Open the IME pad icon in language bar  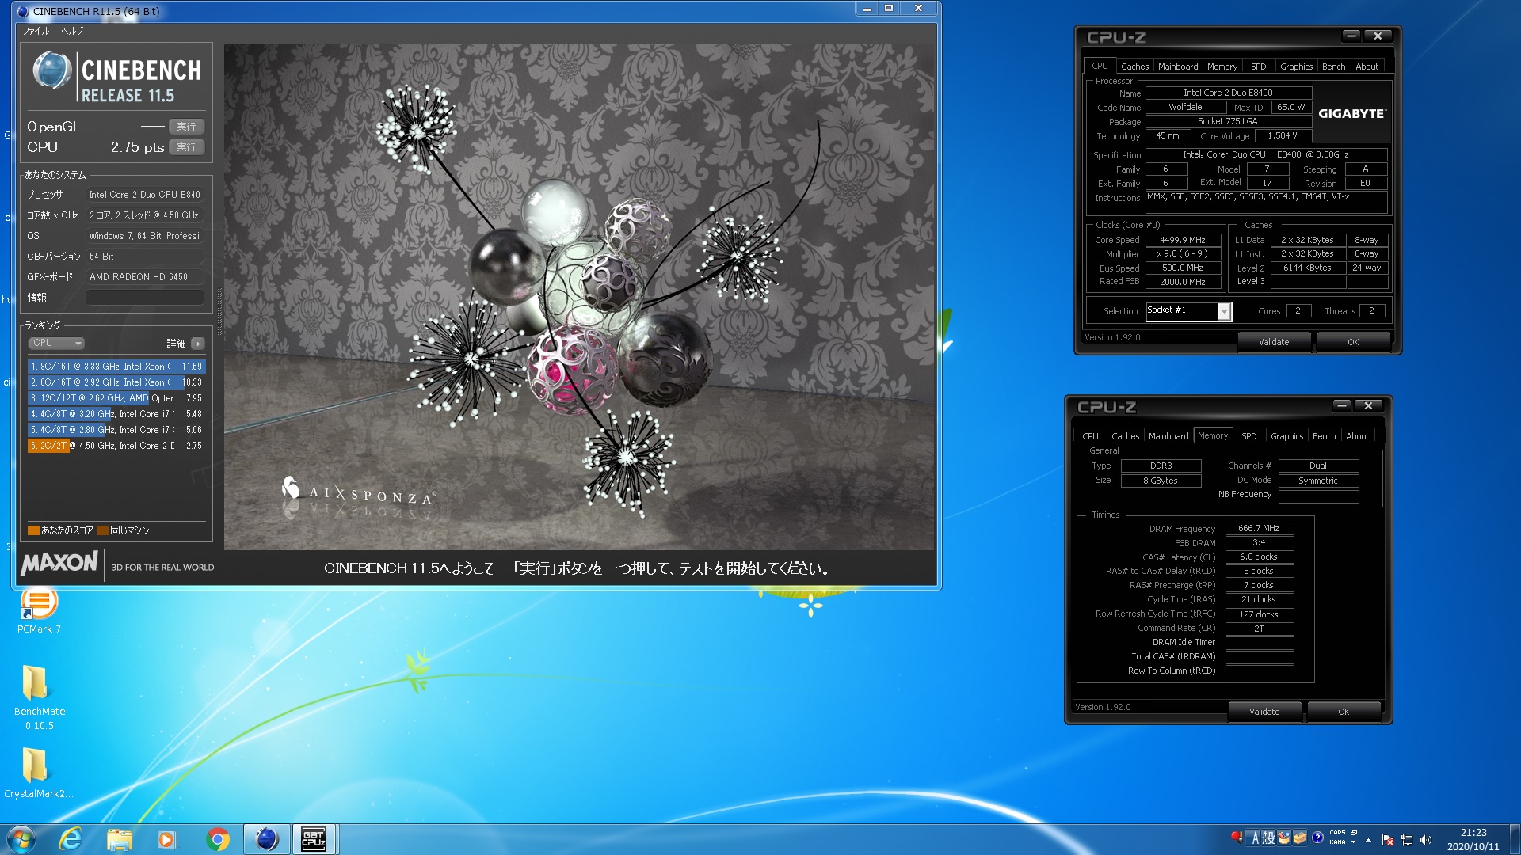coord(1284,838)
